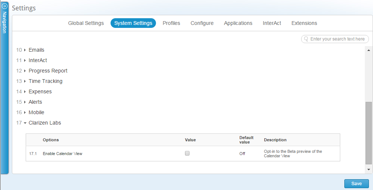The width and height of the screenshot is (373, 190).
Task: Switch to the Profiles tab
Action: click(171, 23)
